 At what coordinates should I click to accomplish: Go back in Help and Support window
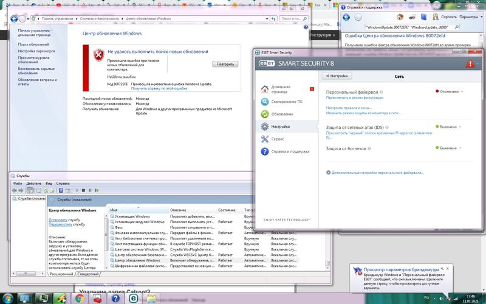(346, 17)
